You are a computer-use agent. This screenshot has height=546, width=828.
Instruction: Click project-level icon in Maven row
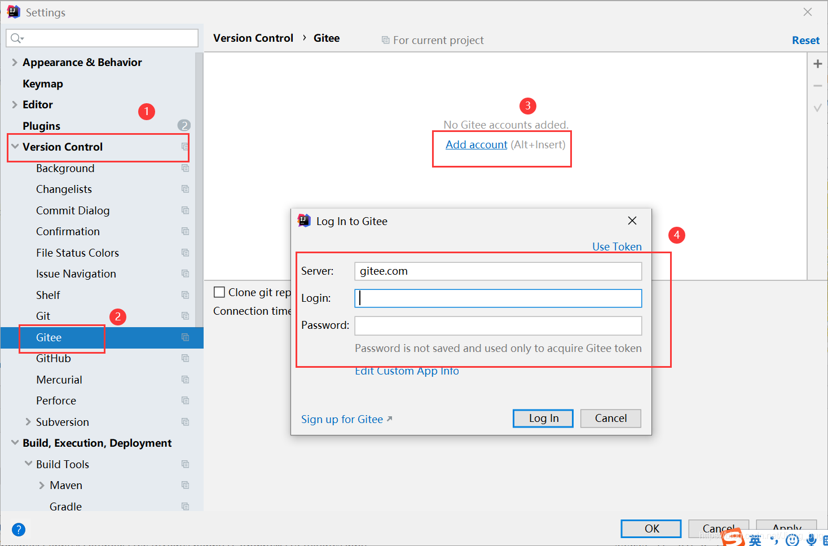(185, 485)
